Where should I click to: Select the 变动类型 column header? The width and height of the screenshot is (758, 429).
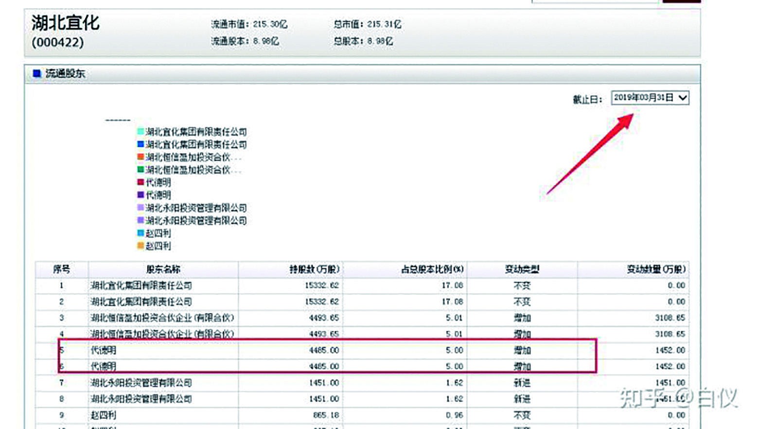click(522, 269)
